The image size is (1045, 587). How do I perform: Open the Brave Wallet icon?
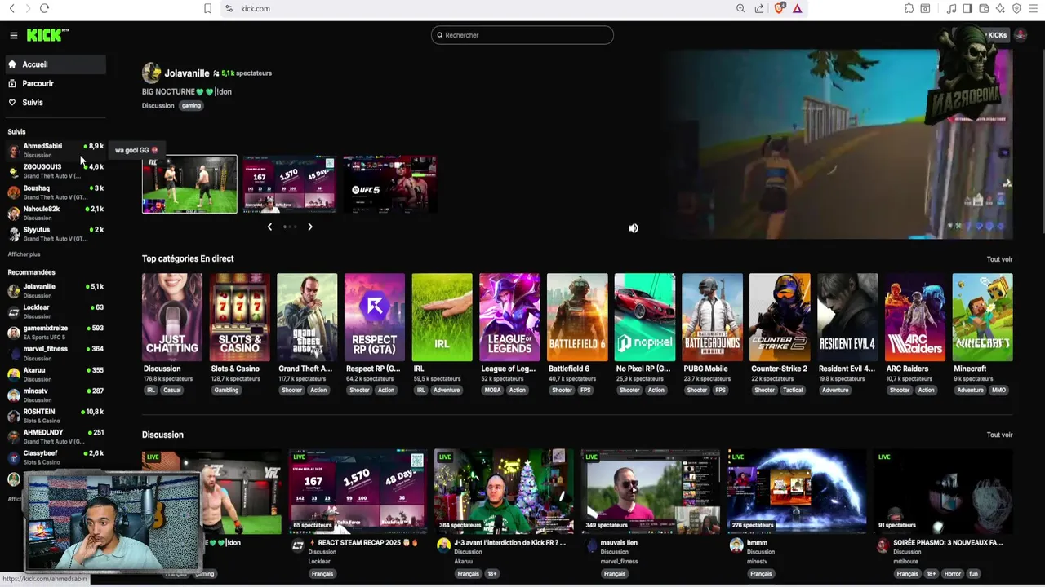[984, 8]
